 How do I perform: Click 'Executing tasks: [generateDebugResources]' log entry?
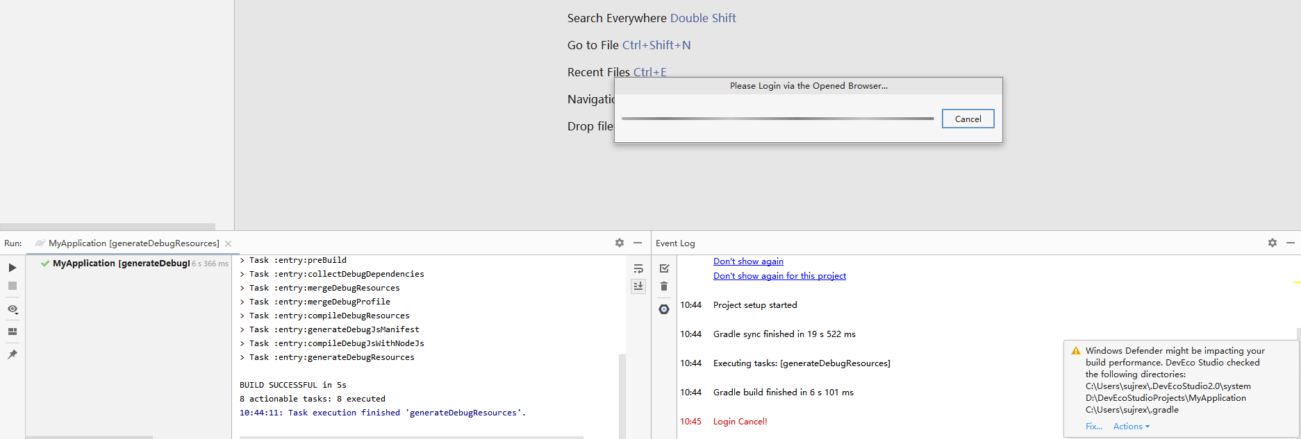tap(802, 363)
